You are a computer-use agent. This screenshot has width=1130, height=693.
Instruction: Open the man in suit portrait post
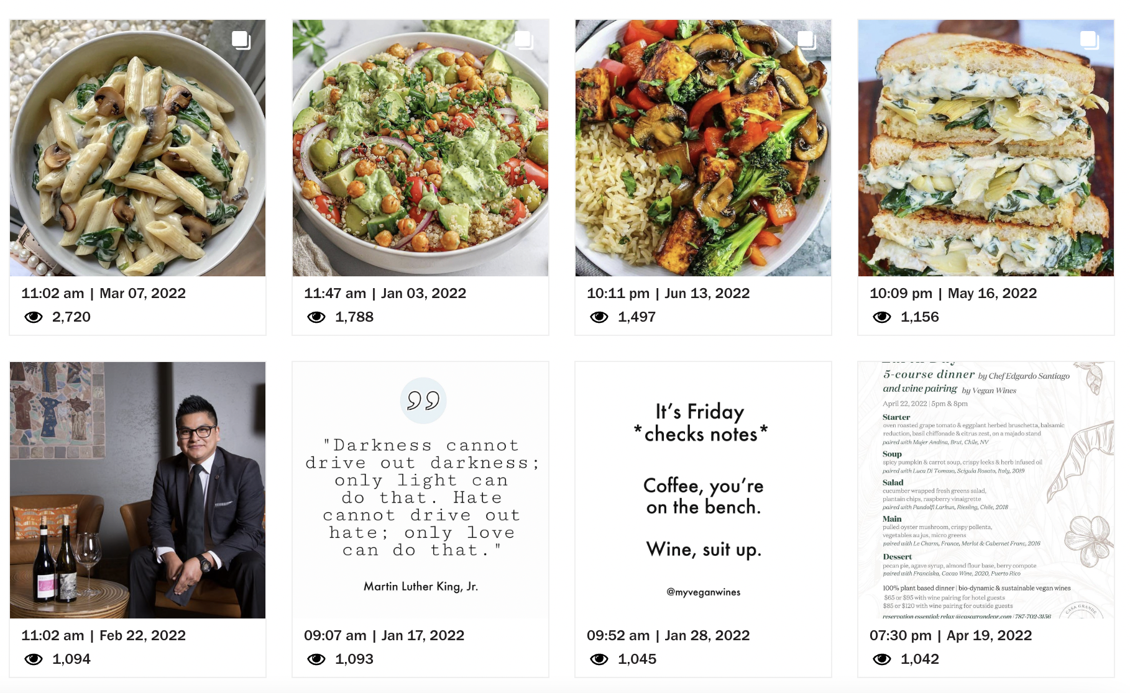pos(137,490)
